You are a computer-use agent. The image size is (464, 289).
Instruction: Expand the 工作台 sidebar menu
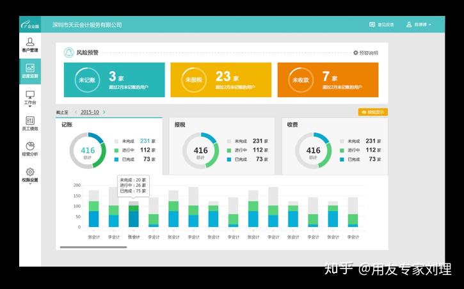30,98
